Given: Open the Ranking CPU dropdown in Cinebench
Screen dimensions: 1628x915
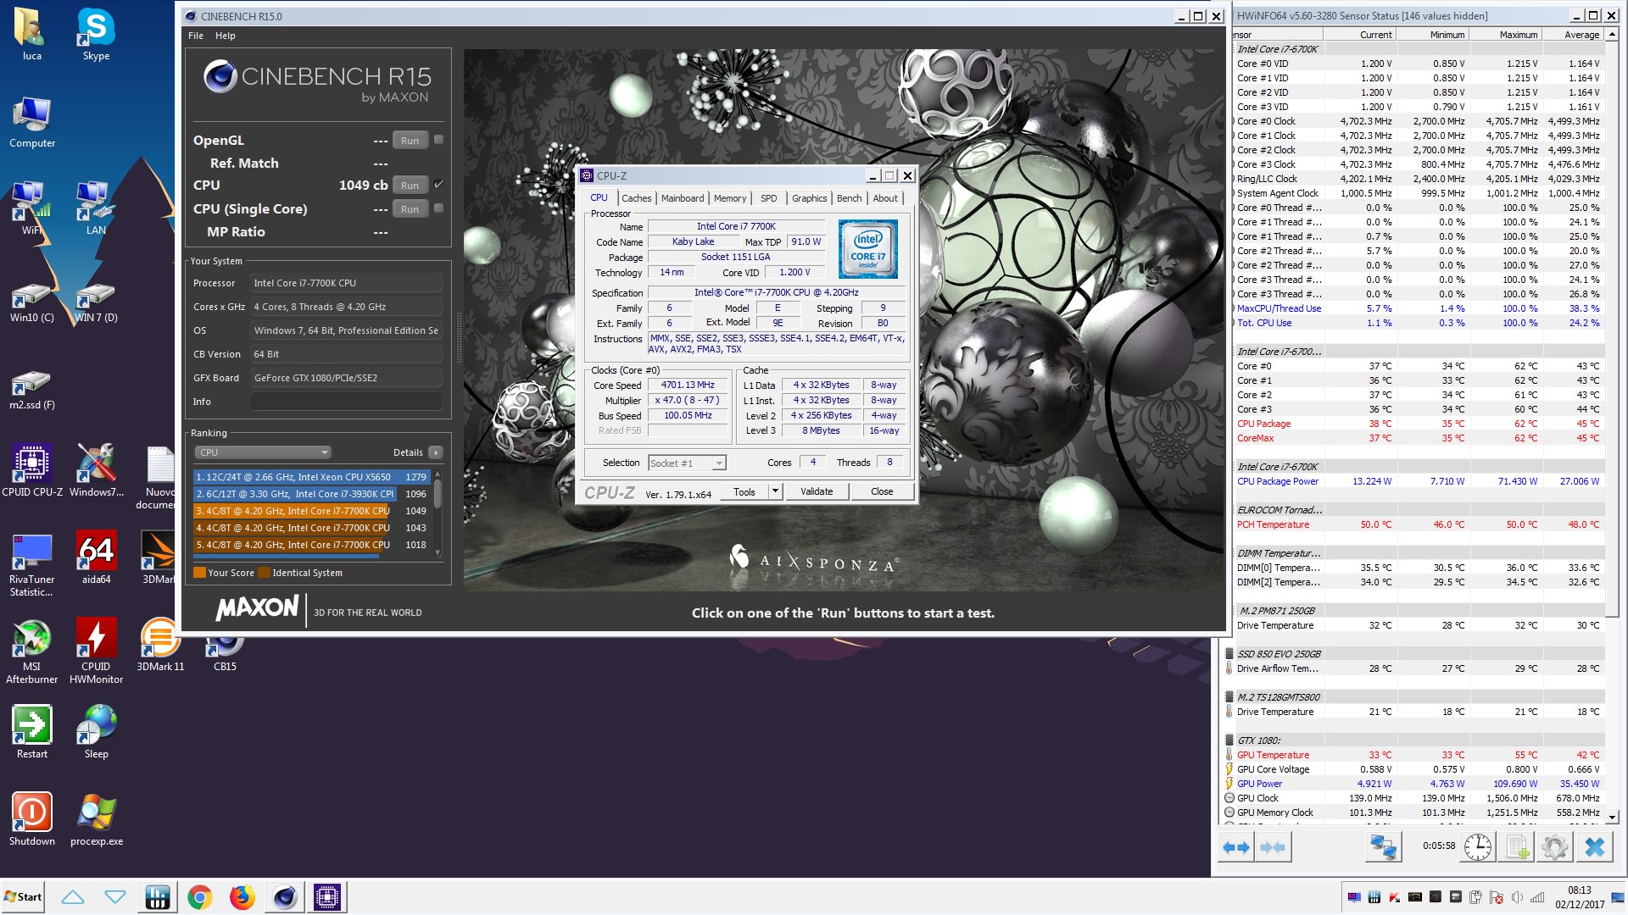Looking at the screenshot, I should click(x=263, y=452).
